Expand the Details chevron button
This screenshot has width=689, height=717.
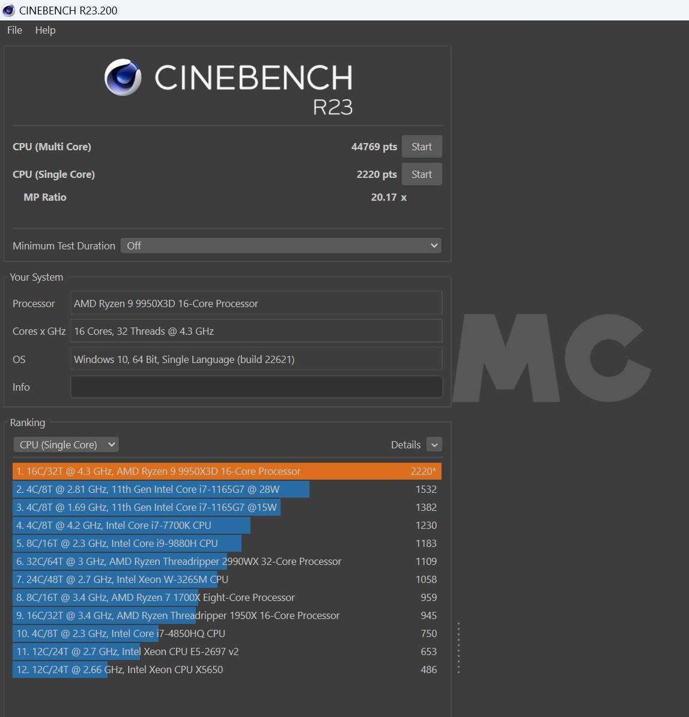434,445
